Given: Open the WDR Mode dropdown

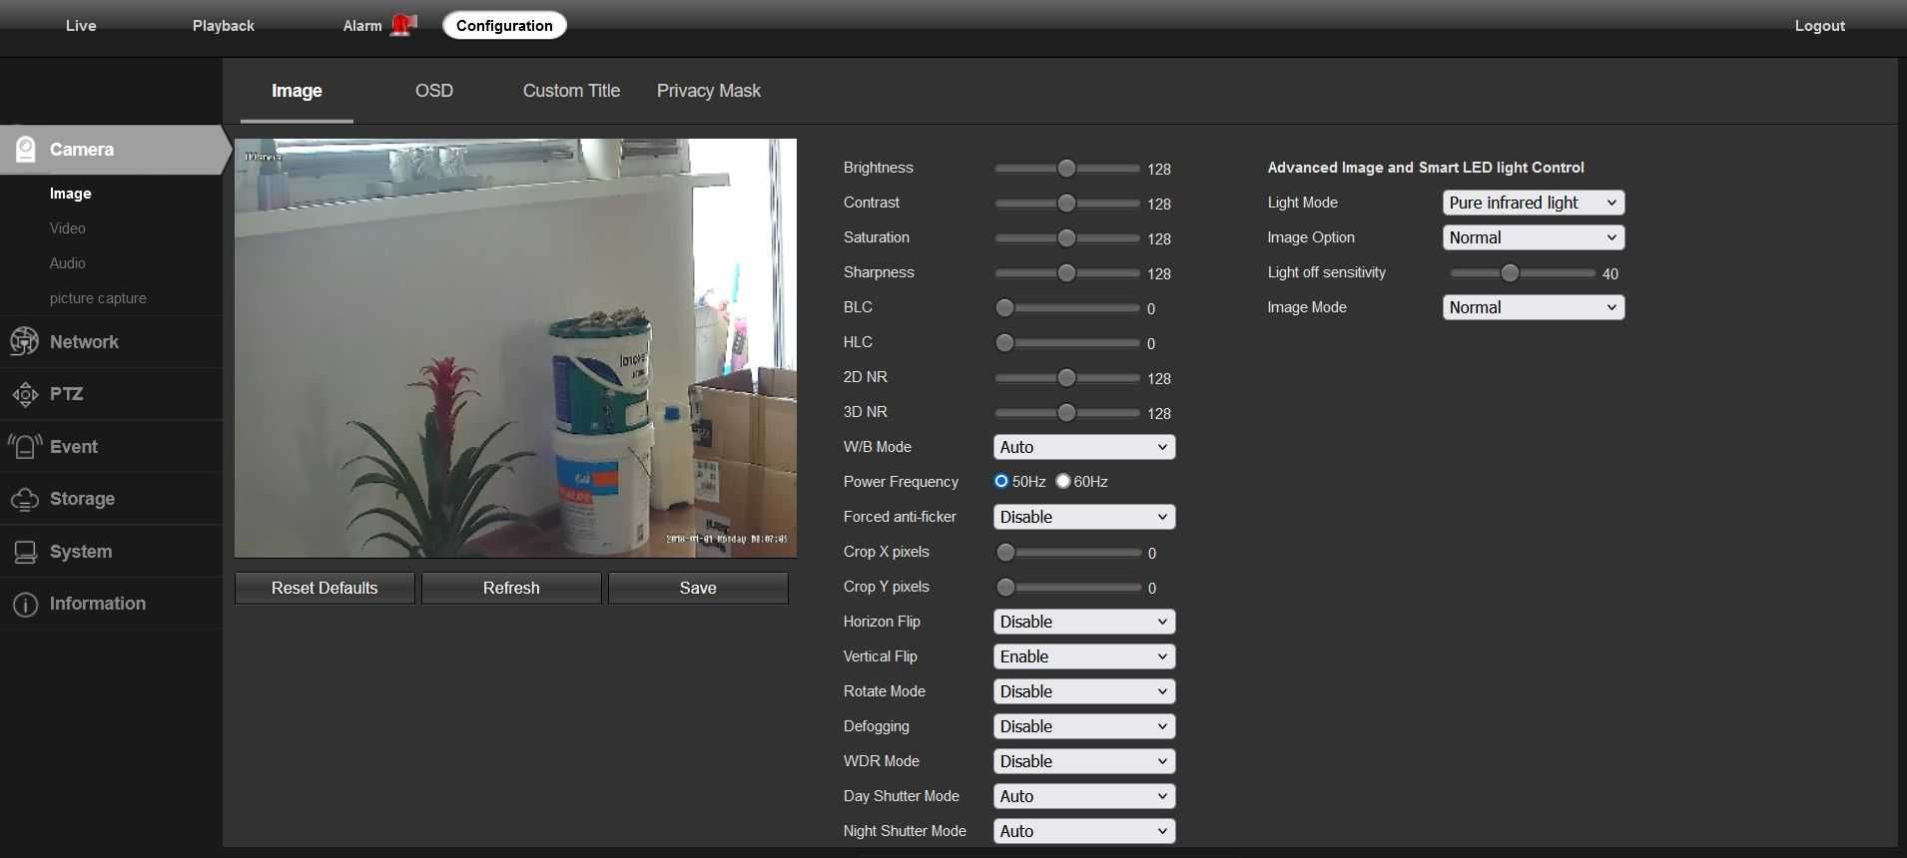Looking at the screenshot, I should click(1084, 761).
